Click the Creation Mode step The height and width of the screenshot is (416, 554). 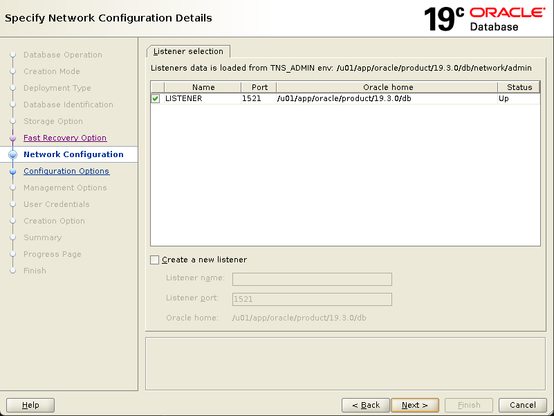pos(52,71)
